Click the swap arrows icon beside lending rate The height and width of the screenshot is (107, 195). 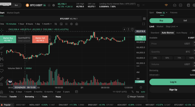click(x=138, y=5)
